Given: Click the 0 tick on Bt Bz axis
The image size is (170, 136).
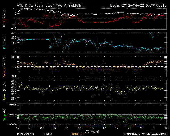Looking at the screenshot, I should coord(15,19).
